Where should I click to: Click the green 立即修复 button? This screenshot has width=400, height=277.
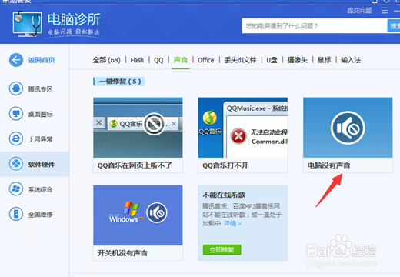tap(222, 249)
